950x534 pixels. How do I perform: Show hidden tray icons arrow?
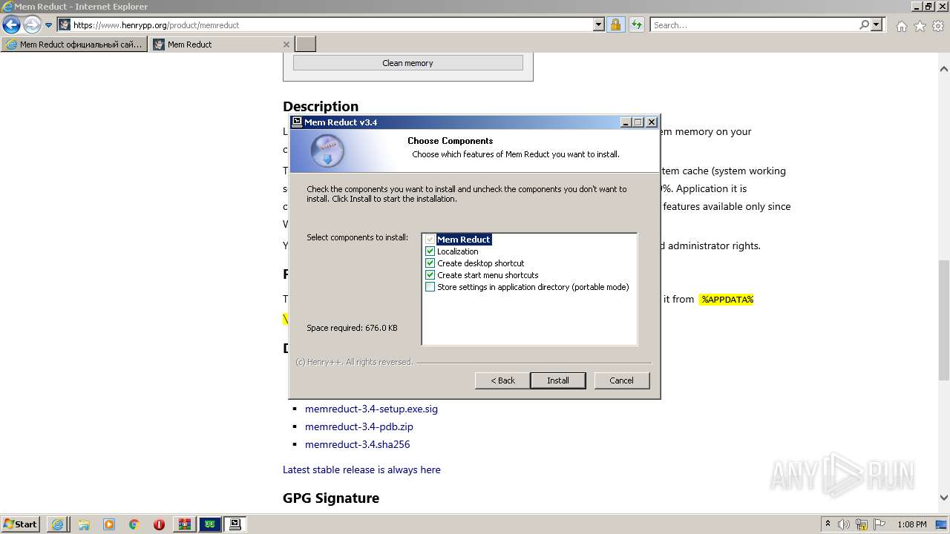coord(828,524)
